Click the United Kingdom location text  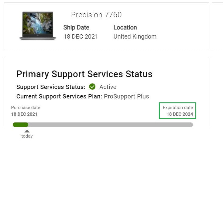click(x=135, y=36)
